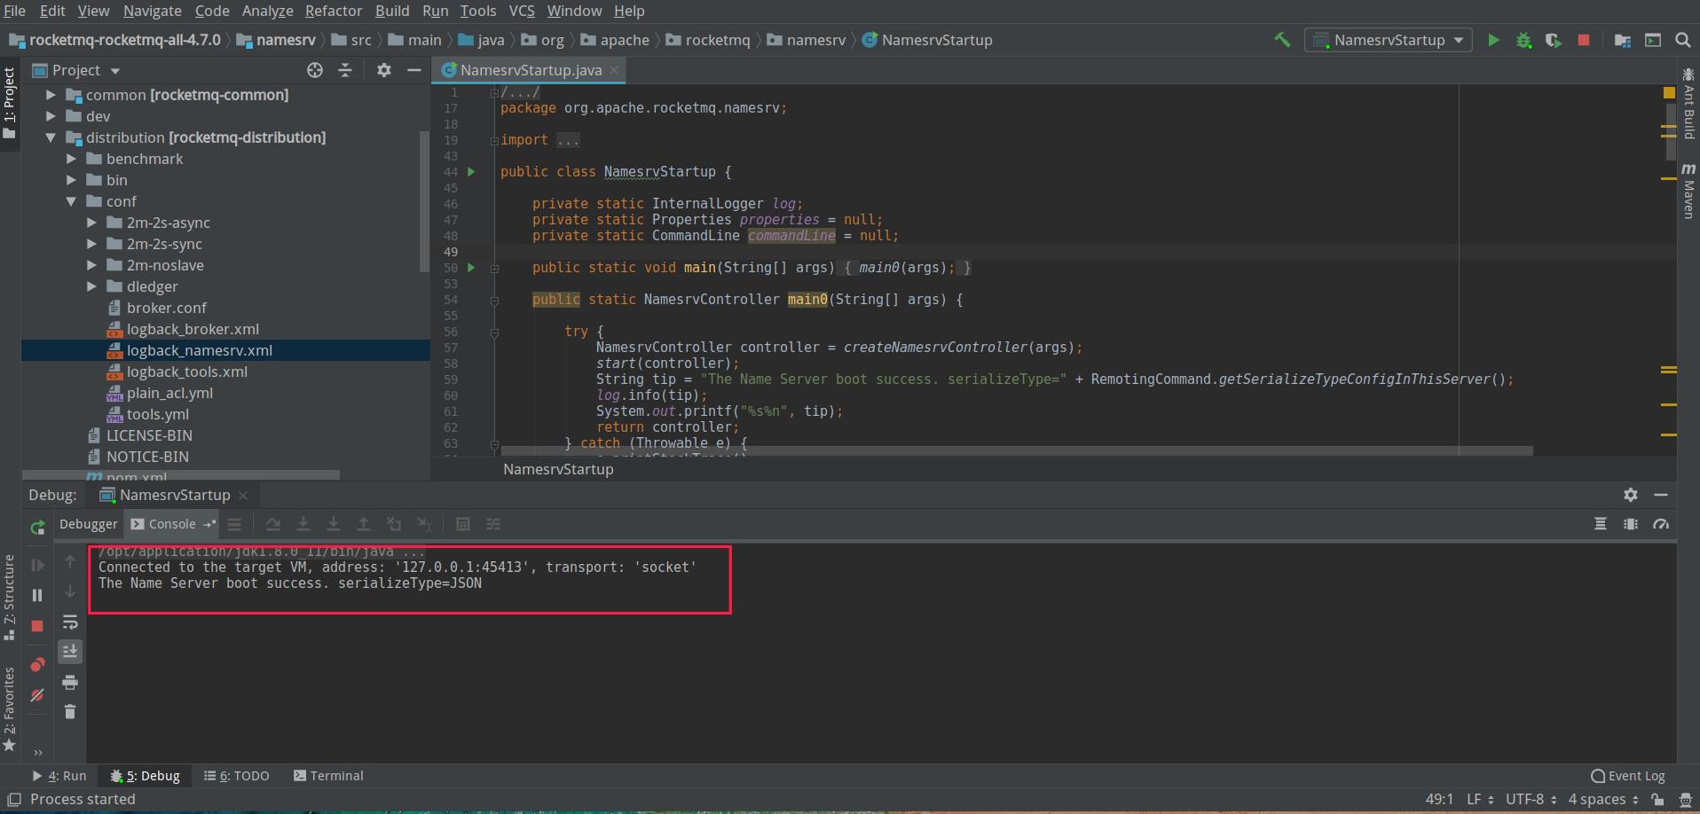Viewport: 1700px width, 814px height.
Task: Stop the running application with red square icon
Action: coord(1586,40)
